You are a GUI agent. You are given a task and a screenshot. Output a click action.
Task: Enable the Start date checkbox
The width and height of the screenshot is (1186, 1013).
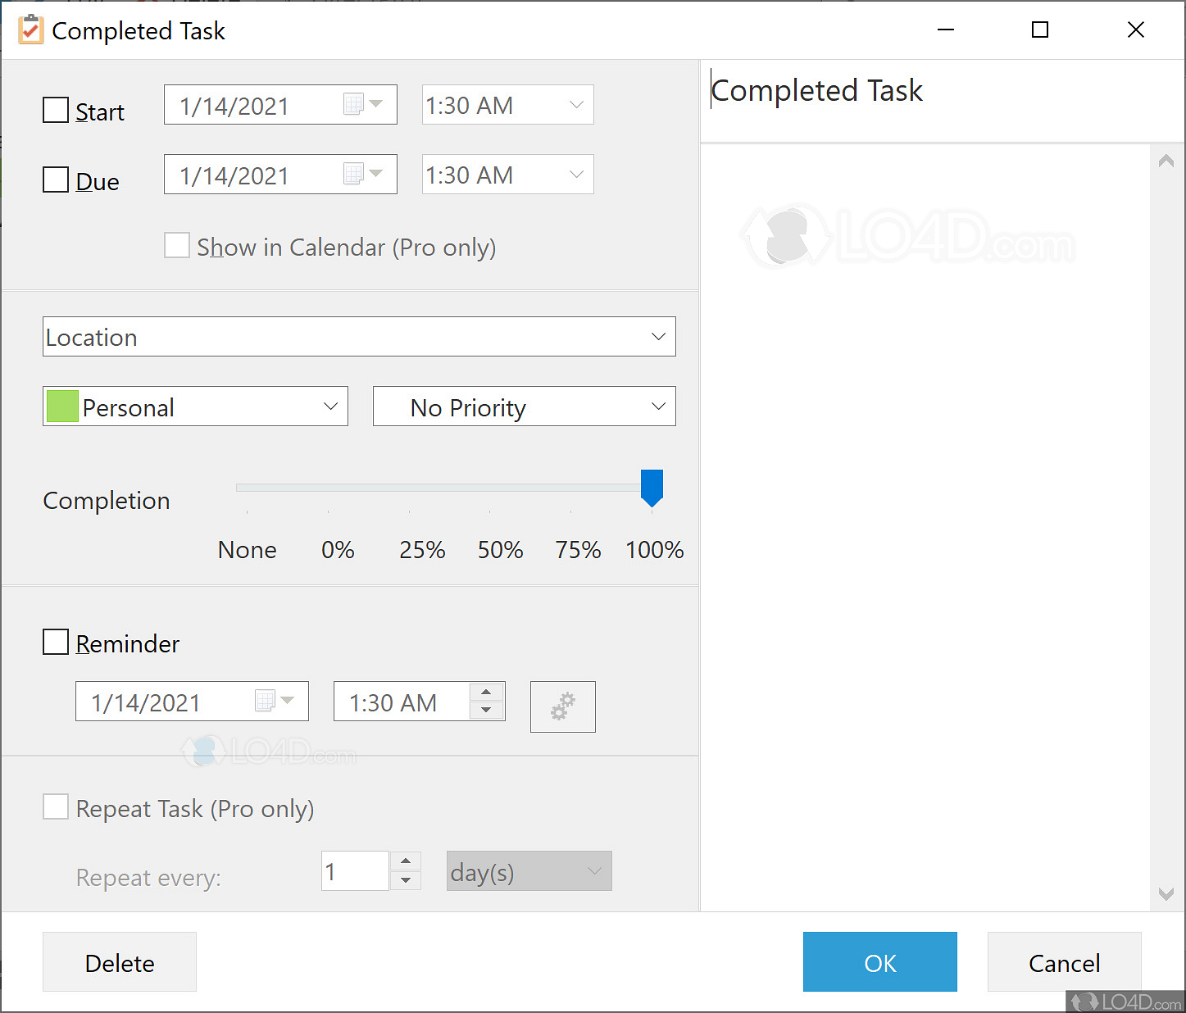coord(56,111)
